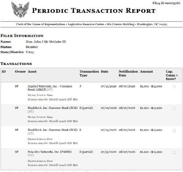The width and height of the screenshot is (183, 172).
Task: Click the filer name Hon. John J McGuire III
Action: pos(46,42)
